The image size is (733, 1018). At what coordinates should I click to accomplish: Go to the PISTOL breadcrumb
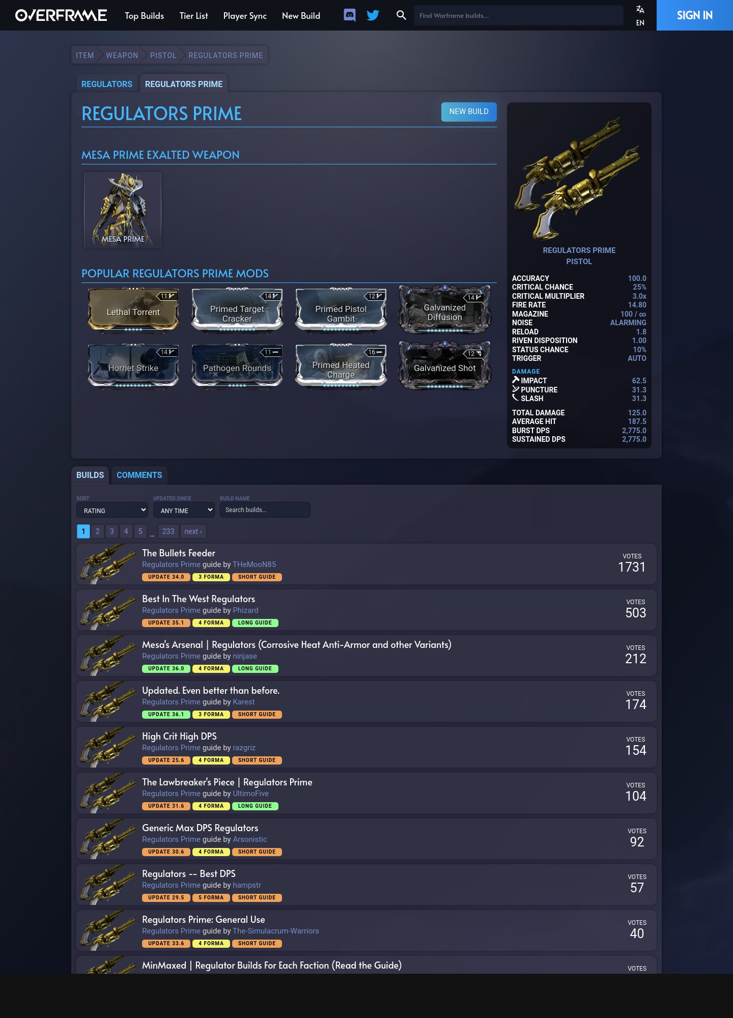163,55
